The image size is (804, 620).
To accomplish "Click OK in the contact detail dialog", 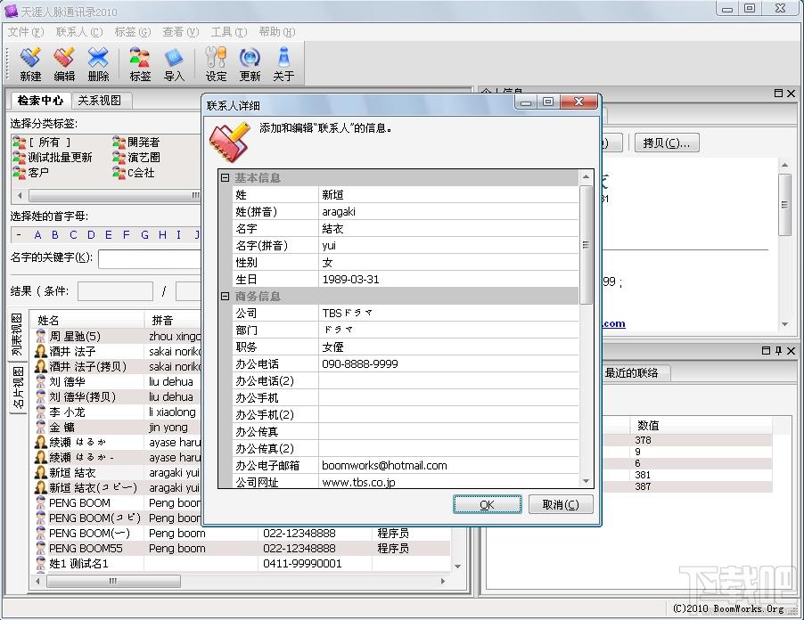I will 487,505.
